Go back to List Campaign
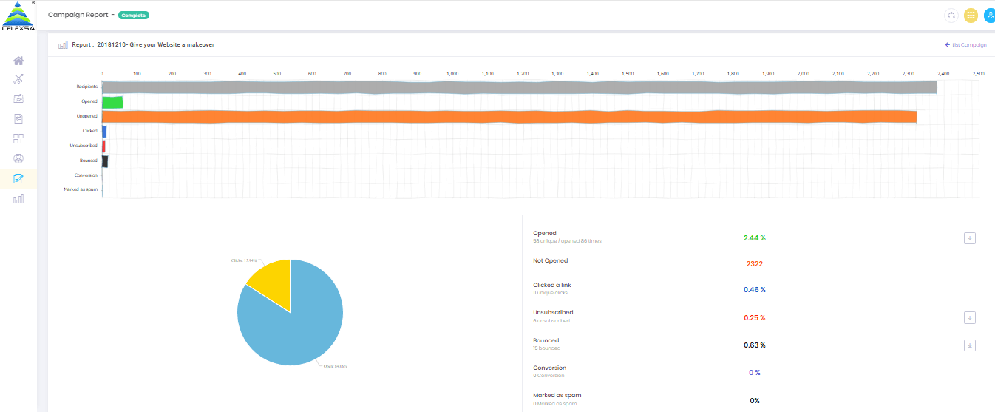995x412 pixels. (965, 45)
